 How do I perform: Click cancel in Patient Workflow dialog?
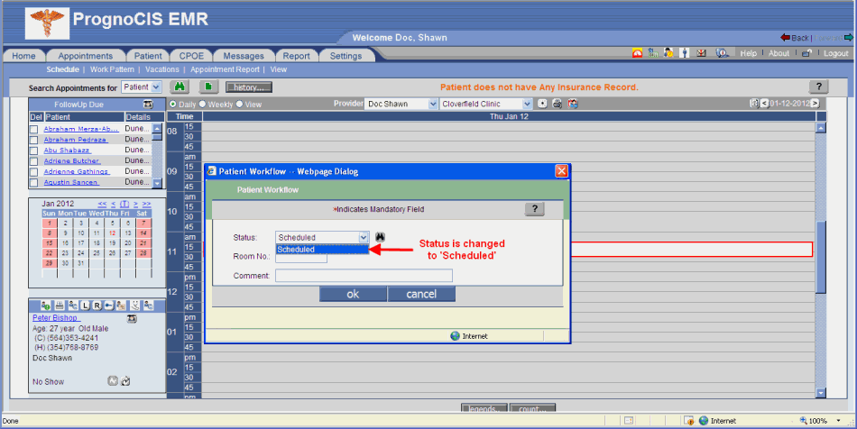421,294
